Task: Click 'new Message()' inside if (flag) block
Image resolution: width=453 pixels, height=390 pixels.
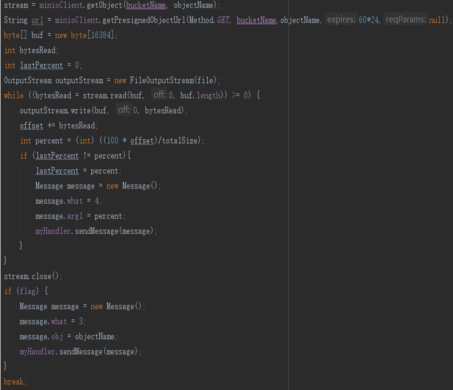Action: click(116, 307)
